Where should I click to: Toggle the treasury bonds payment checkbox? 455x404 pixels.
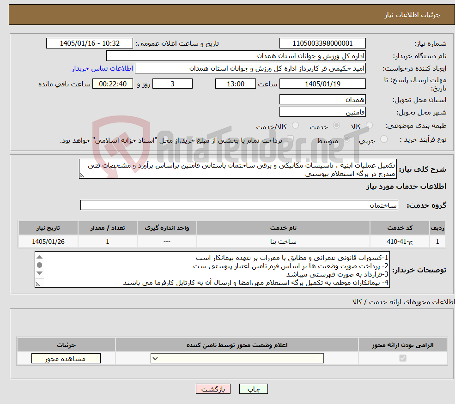(x=290, y=139)
